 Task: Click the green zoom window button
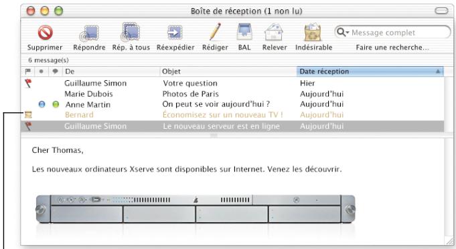click(59, 11)
